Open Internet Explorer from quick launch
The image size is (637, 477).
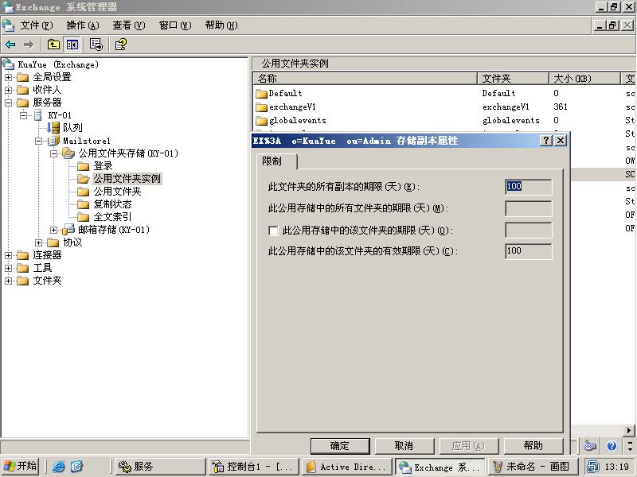coord(58,467)
